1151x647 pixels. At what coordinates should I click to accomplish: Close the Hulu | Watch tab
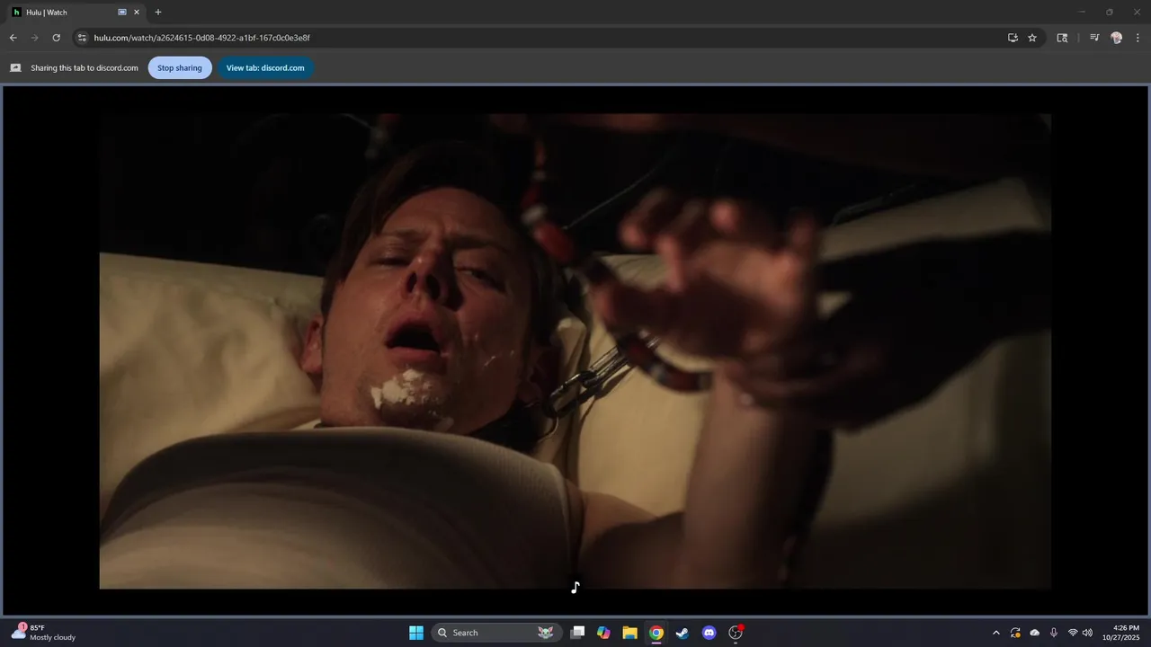tap(137, 13)
